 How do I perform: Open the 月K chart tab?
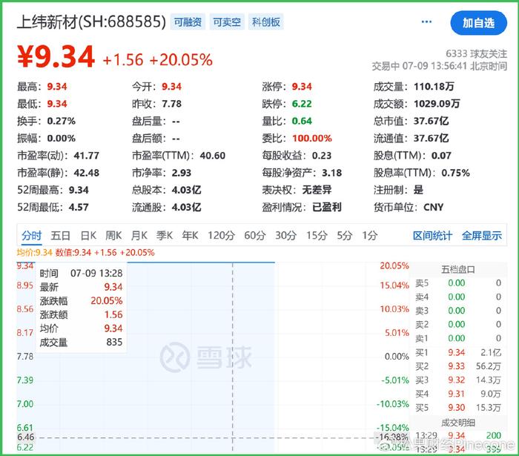click(139, 236)
